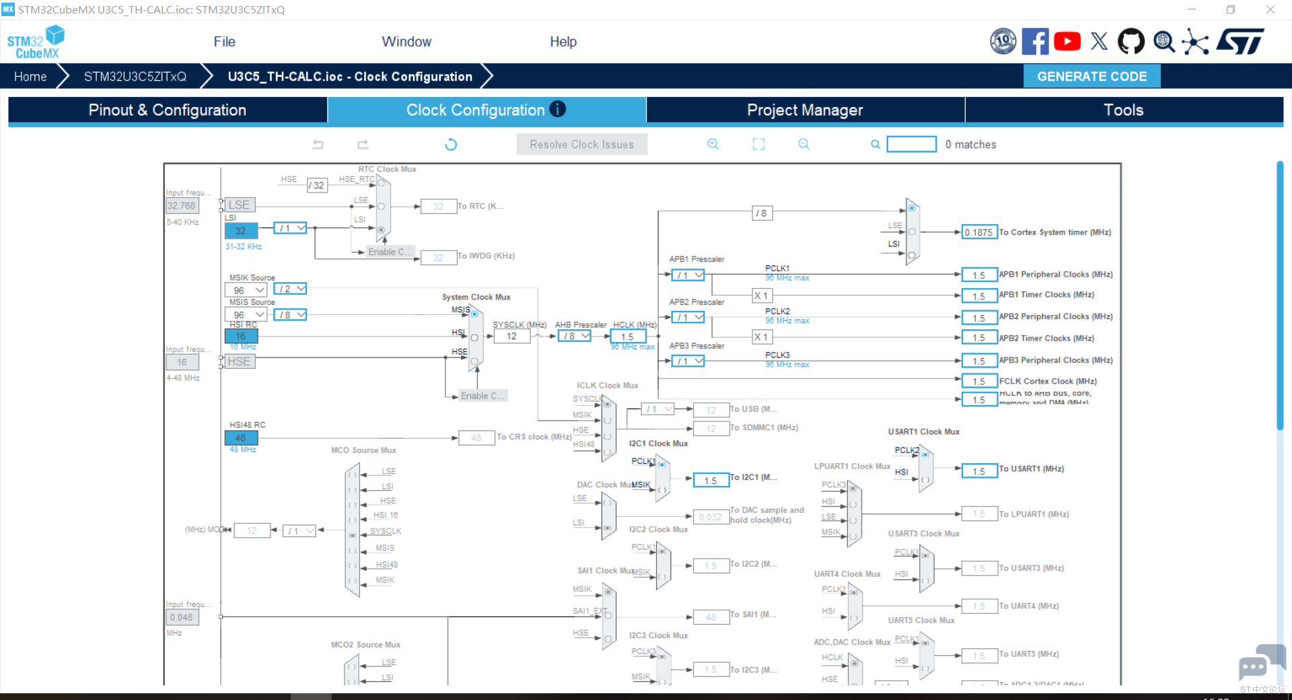The image size is (1292, 700).
Task: Open the ST GitHub page
Action: [x=1130, y=42]
